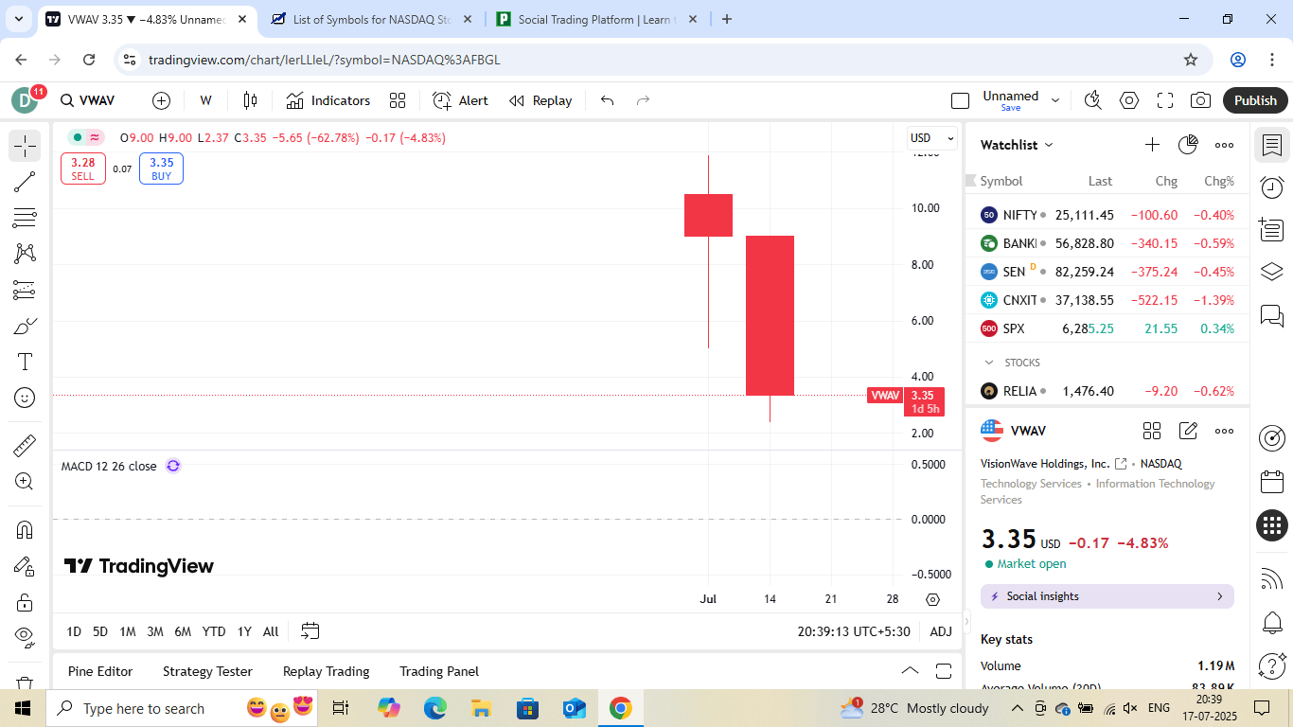Add a note for VWAV
Viewport: 1293px width, 727px height.
click(x=1188, y=431)
